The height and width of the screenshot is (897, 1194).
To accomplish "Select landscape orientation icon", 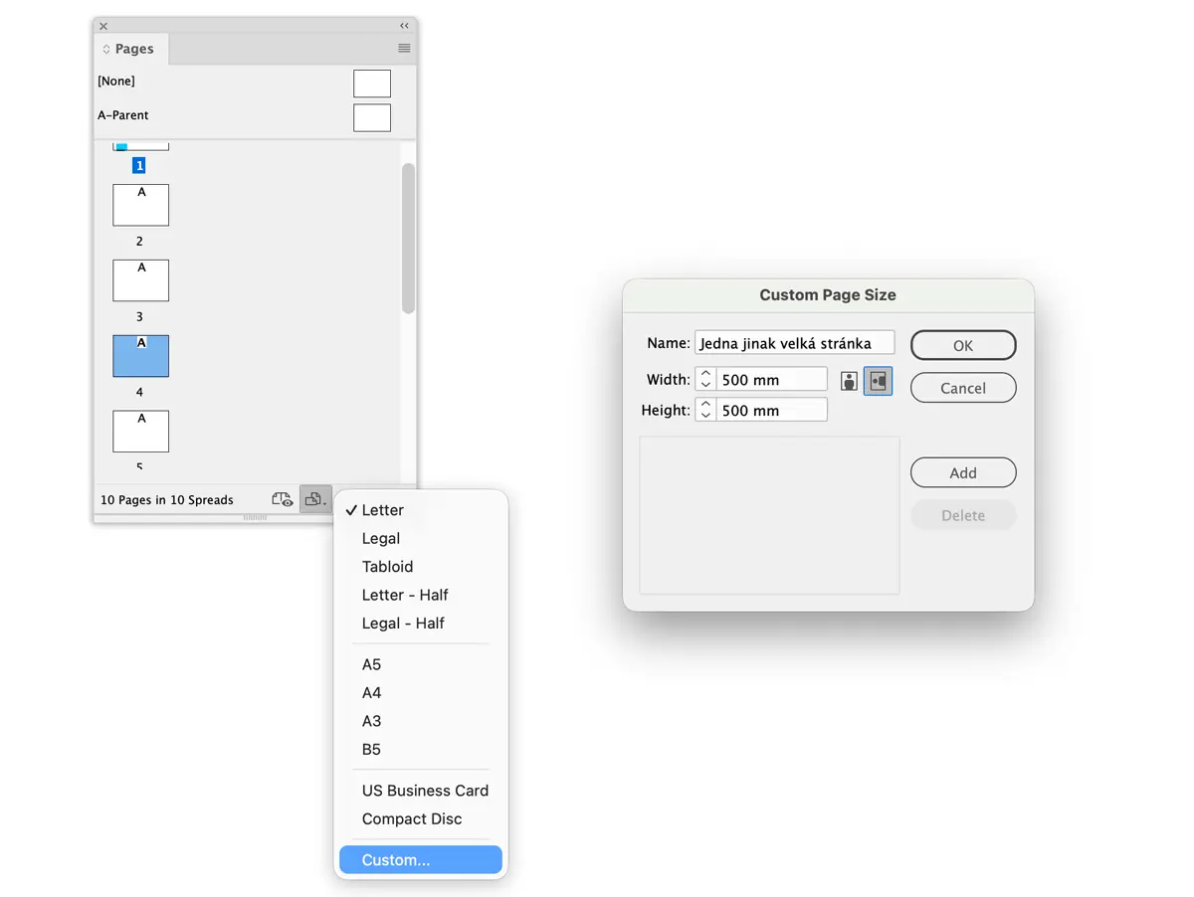I will 878,381.
